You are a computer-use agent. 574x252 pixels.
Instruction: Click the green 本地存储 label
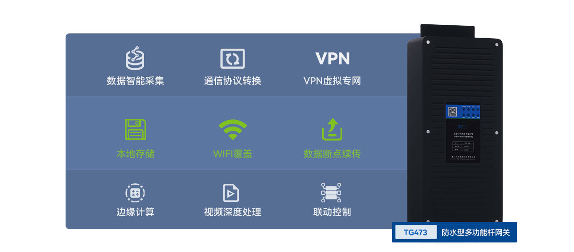135,154
